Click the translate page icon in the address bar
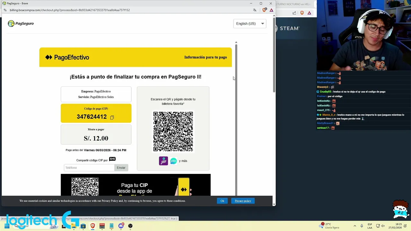The image size is (411, 231). click(255, 10)
